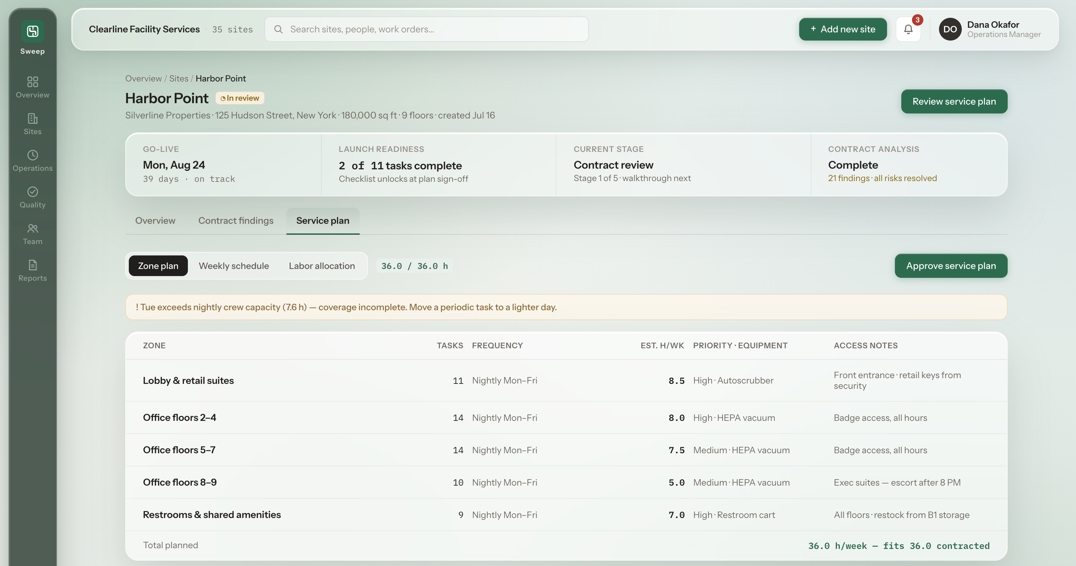Click the Contract review stage text
1076x566 pixels.
click(613, 165)
